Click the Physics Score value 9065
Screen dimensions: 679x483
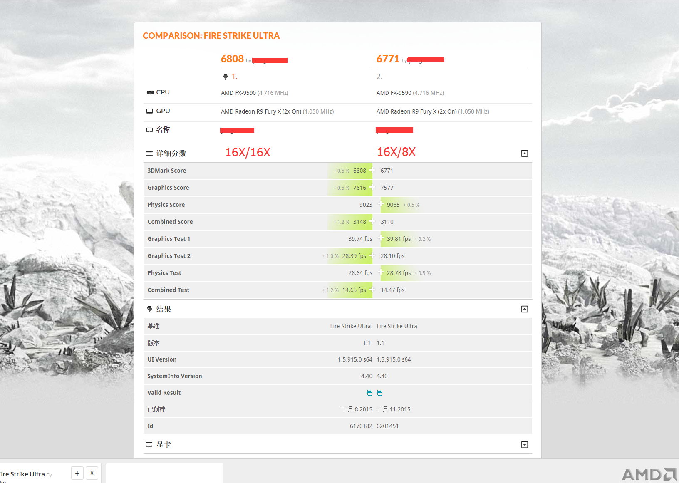[393, 205]
